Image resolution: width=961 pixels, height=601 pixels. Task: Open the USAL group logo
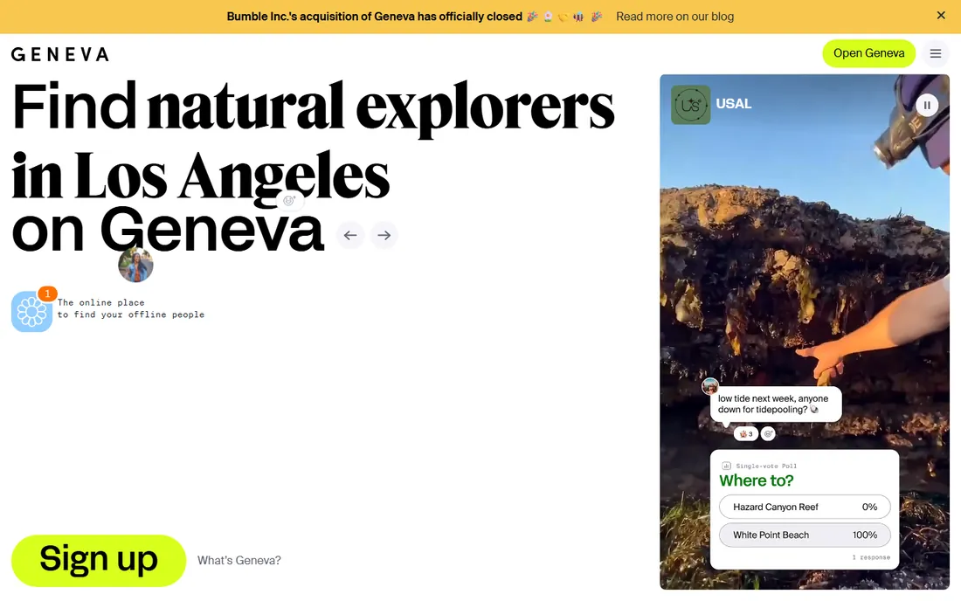[691, 105]
